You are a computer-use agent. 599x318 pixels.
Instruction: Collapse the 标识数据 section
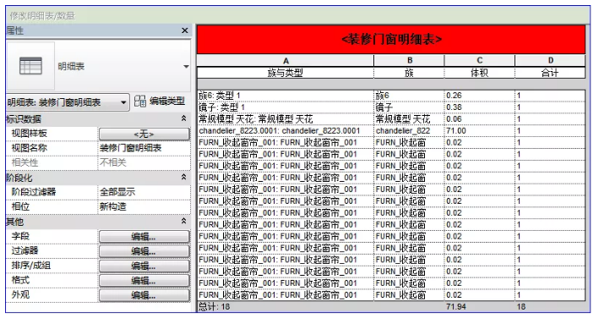pyautogui.click(x=183, y=118)
